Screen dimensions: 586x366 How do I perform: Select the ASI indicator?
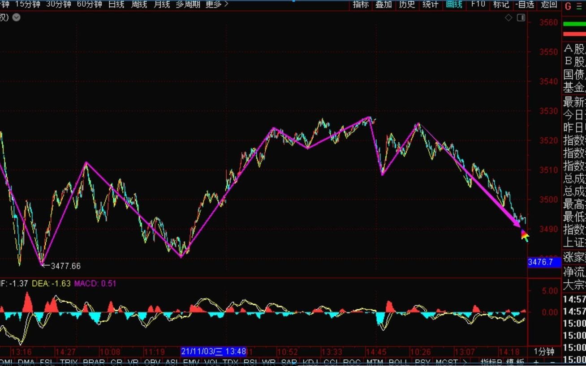coord(172,362)
